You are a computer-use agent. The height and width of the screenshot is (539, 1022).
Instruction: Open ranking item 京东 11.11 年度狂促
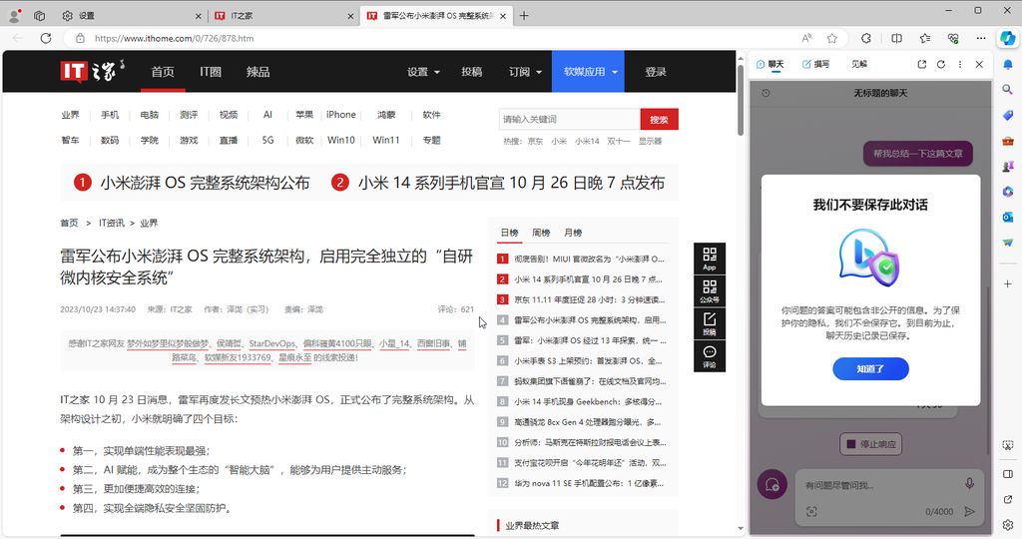pyautogui.click(x=589, y=299)
